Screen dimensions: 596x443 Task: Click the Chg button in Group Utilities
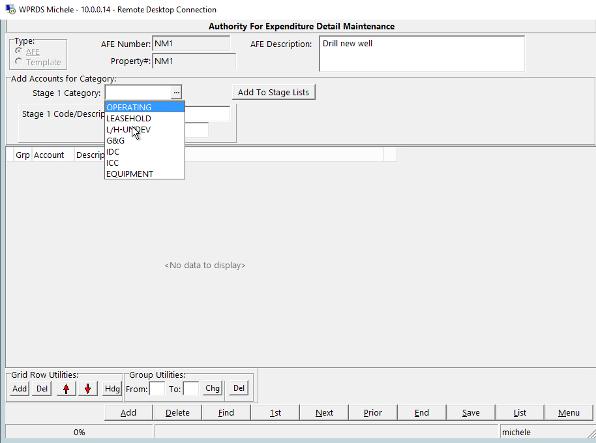212,388
